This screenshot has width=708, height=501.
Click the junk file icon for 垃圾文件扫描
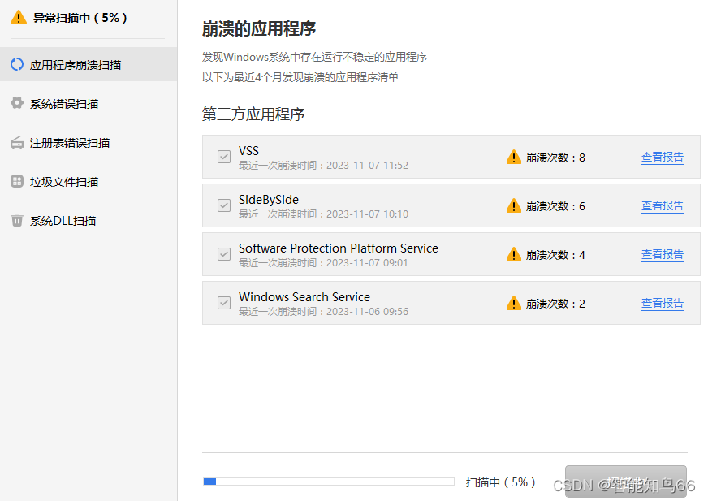(17, 182)
